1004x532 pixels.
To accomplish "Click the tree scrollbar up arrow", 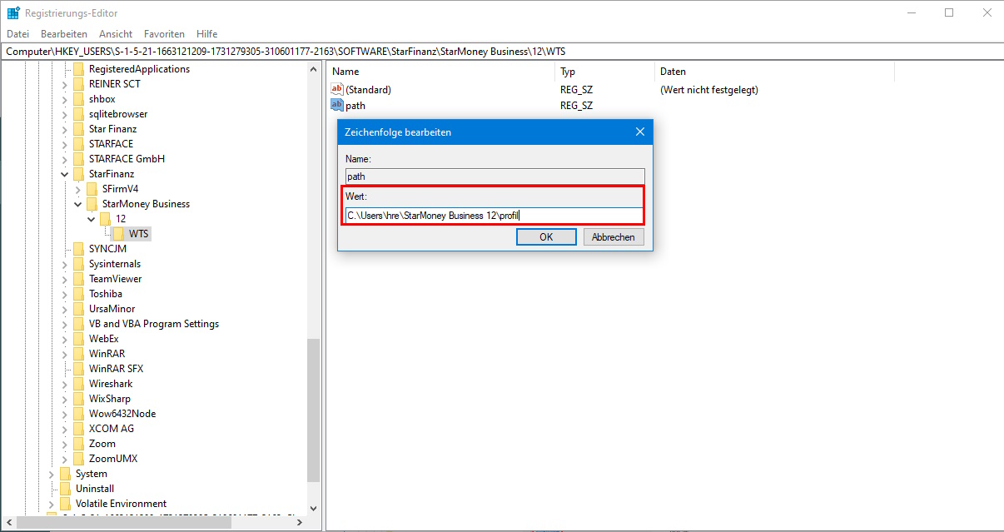I will pyautogui.click(x=314, y=69).
